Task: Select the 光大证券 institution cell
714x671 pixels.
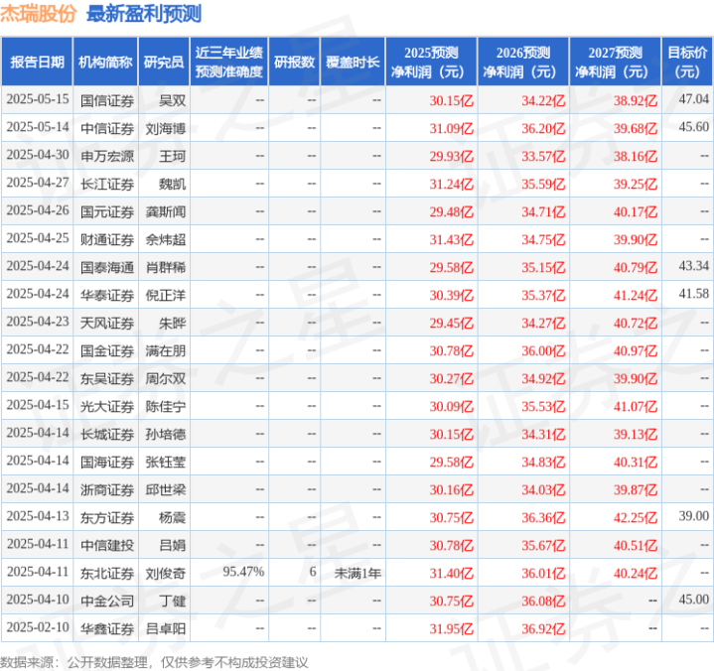Action: coord(107,406)
